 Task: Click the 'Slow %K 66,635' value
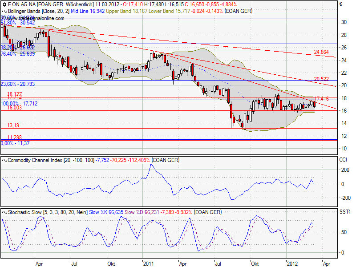(x=106, y=213)
